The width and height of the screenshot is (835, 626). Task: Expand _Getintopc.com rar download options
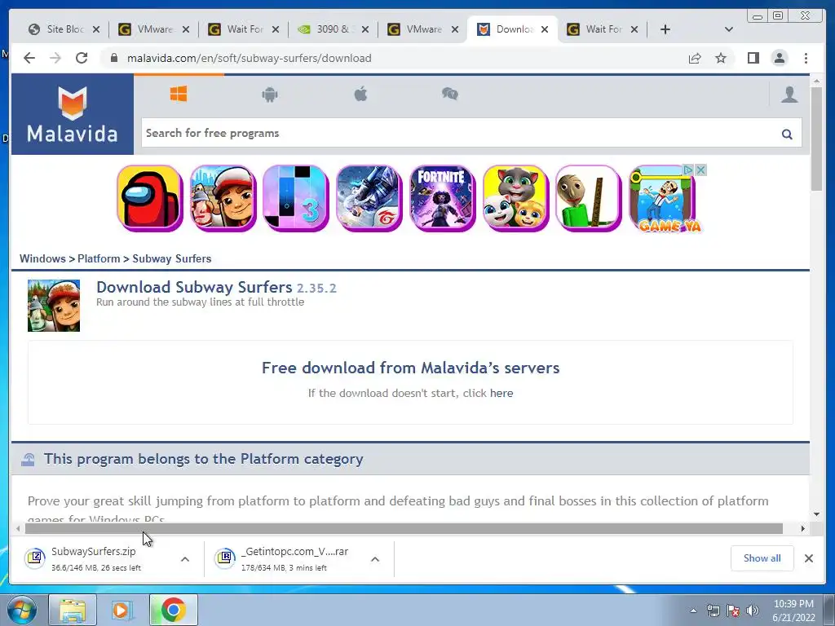(375, 559)
